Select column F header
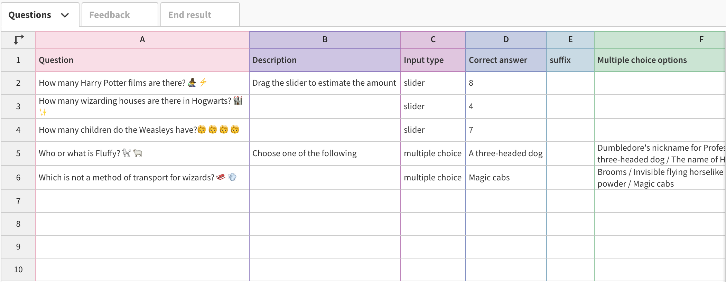Viewport: 726px width, 282px height. click(x=660, y=40)
